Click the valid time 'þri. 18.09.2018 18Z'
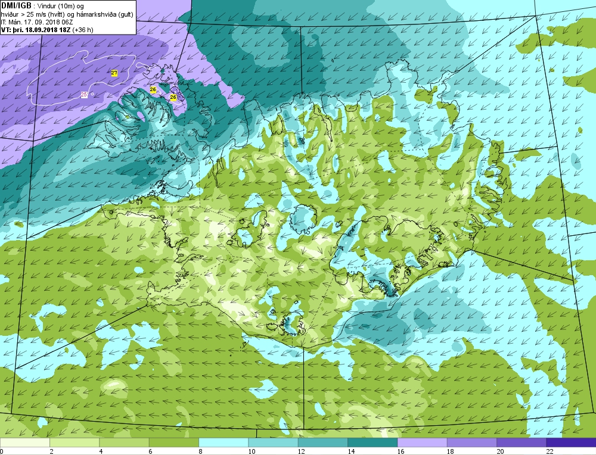This screenshot has width=596, height=455. point(42,30)
